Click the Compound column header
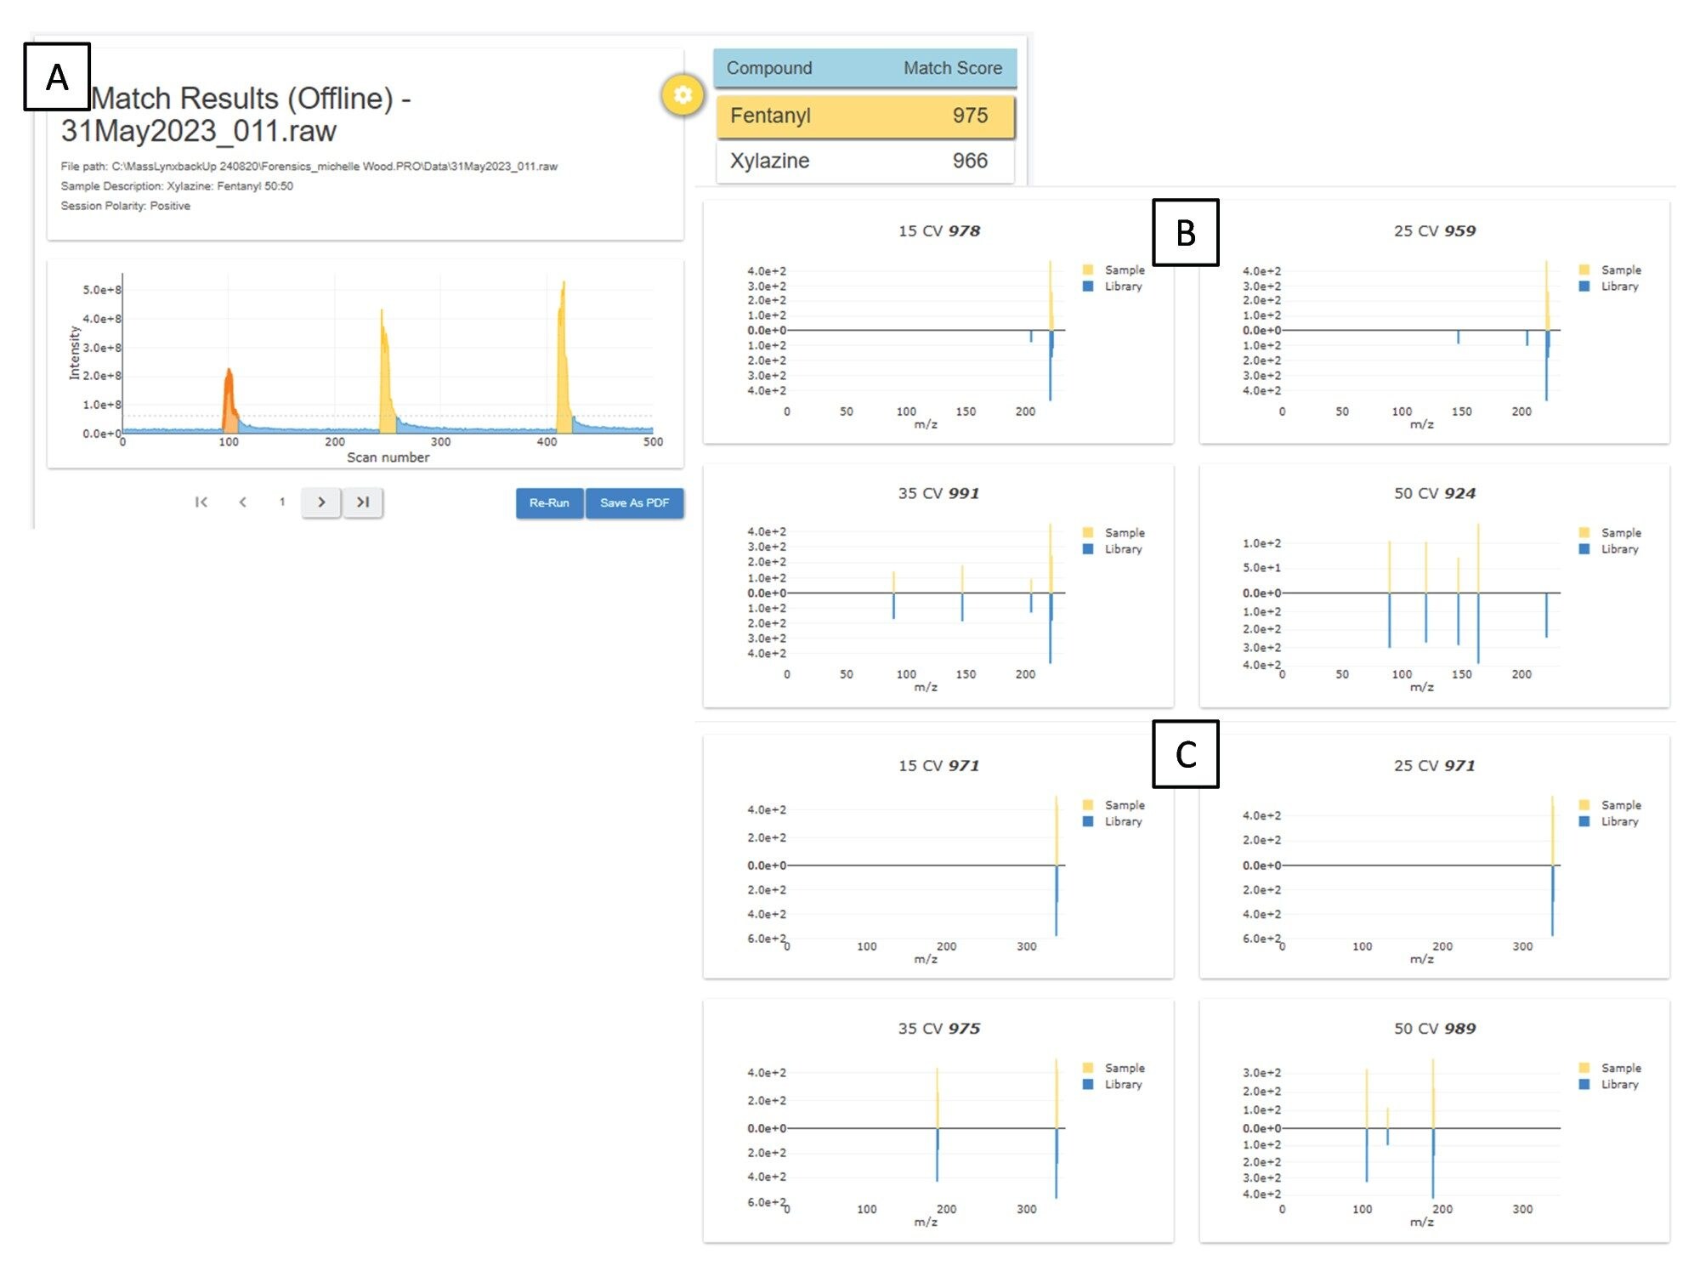This screenshot has width=1700, height=1288. pos(769,68)
